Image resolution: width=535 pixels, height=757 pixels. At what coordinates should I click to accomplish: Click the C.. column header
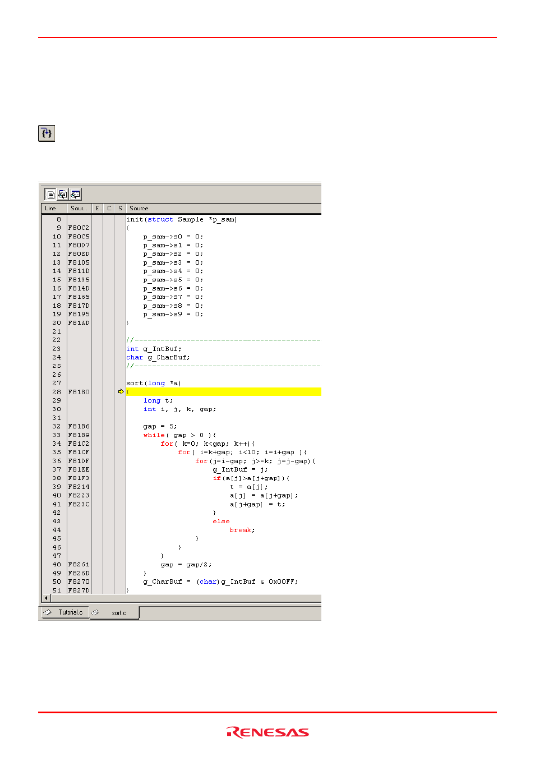point(109,208)
